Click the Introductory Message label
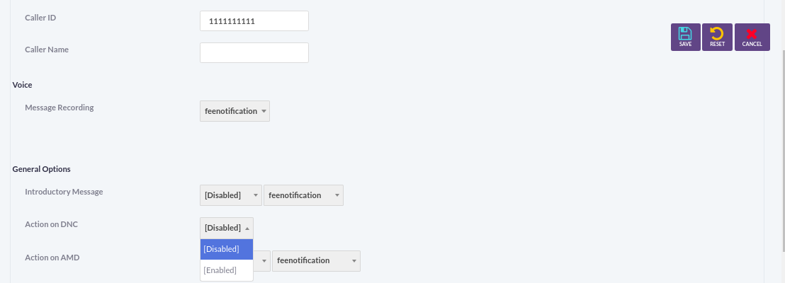 tap(64, 192)
